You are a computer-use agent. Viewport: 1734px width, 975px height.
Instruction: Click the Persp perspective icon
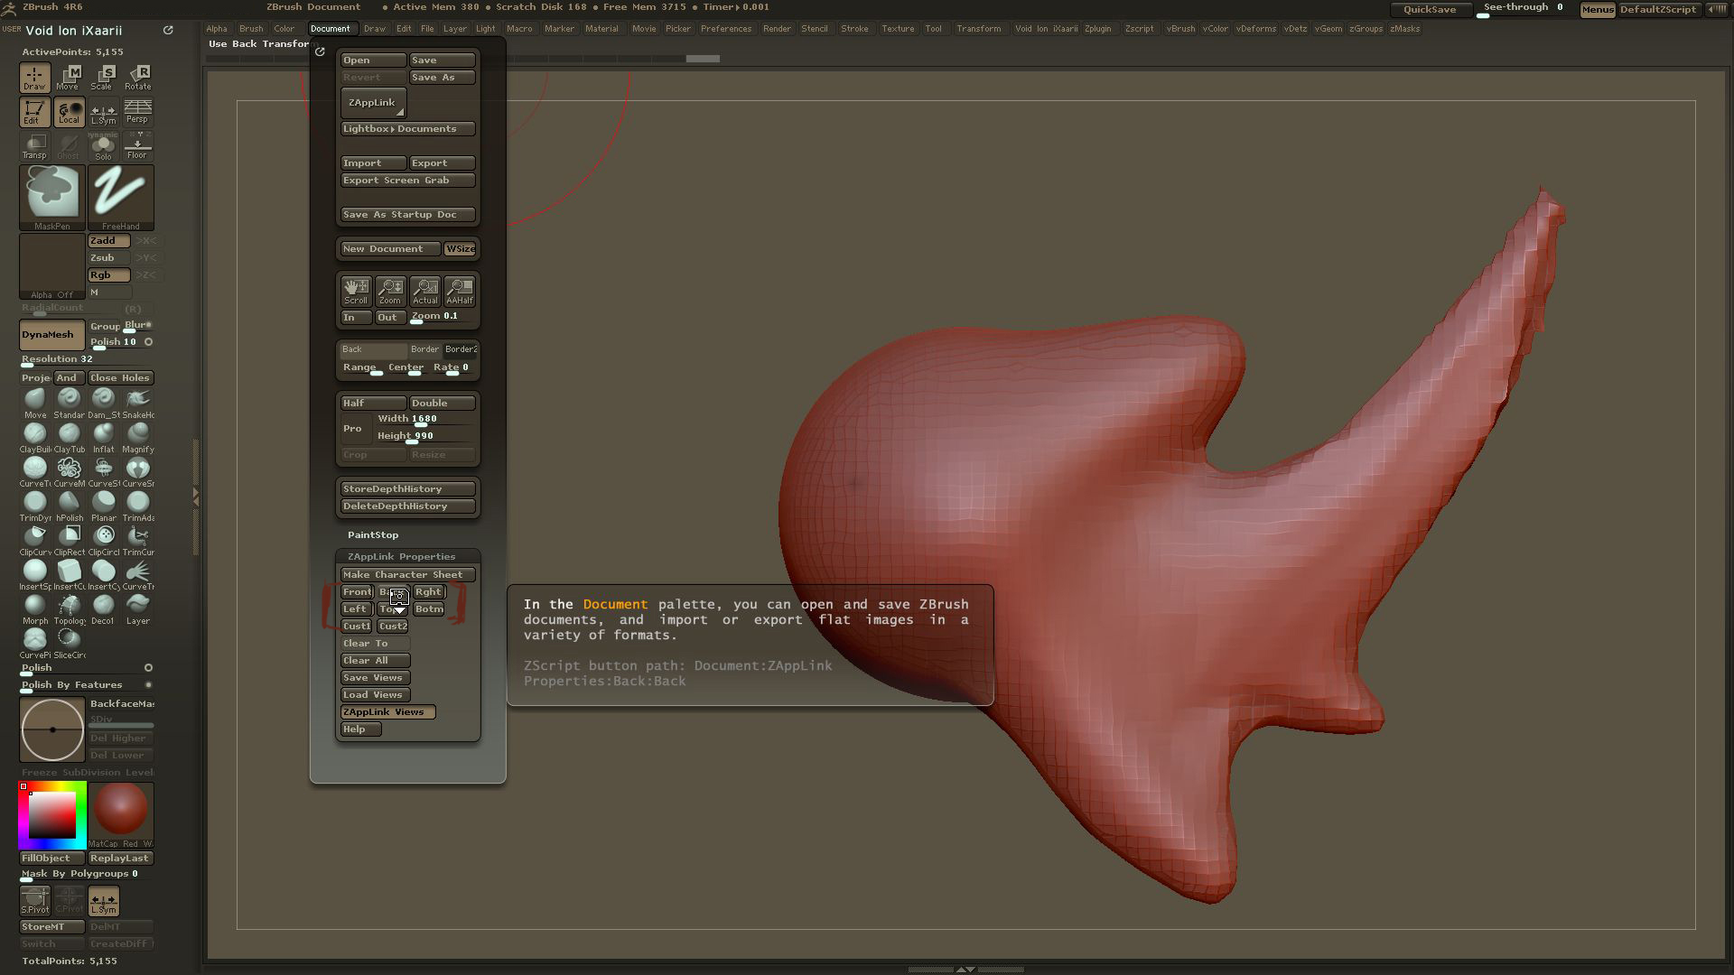click(137, 112)
